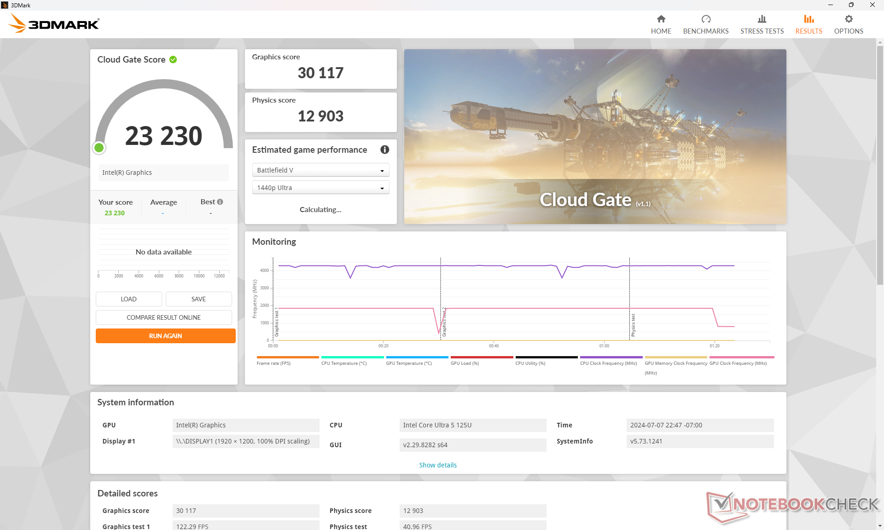The height and width of the screenshot is (530, 884).
Task: Click the CPU Clock Frequency color swatch
Action: pyautogui.click(x=611, y=357)
